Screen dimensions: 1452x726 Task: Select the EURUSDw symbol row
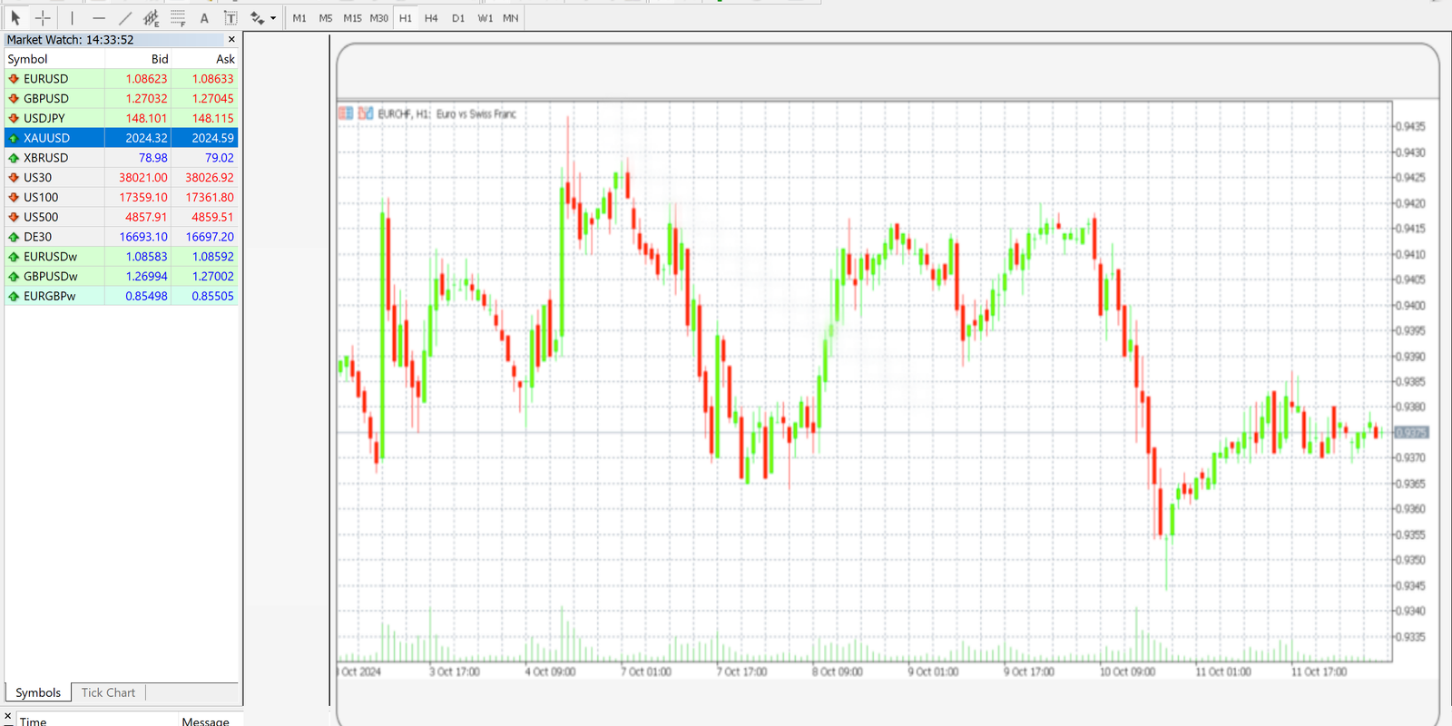click(x=122, y=257)
